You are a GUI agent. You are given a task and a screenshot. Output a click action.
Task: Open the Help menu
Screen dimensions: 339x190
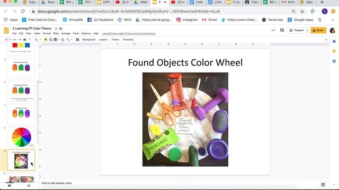point(96,34)
